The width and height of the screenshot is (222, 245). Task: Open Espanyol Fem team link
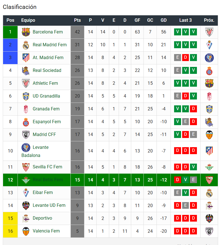tap(47, 122)
